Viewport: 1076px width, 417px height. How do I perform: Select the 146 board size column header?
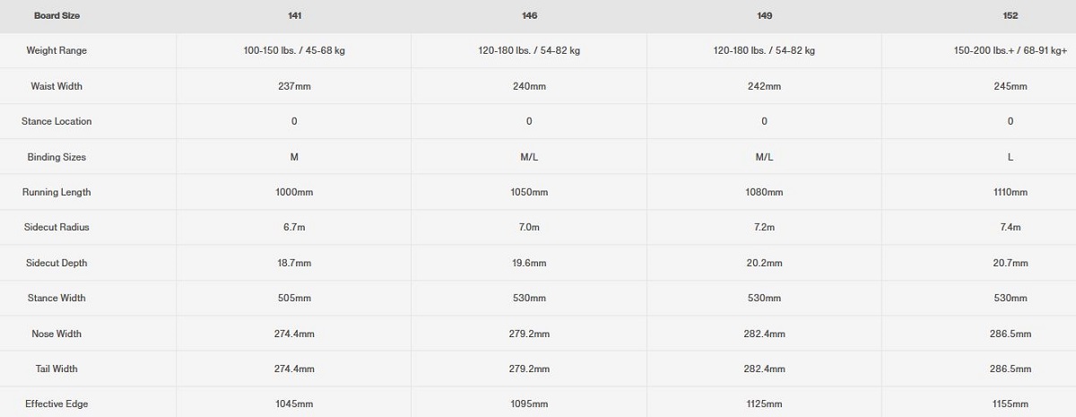pos(529,16)
